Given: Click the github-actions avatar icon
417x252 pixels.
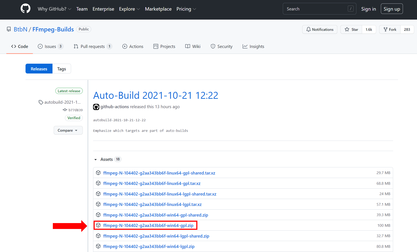Looking at the screenshot, I should tap(96, 107).
